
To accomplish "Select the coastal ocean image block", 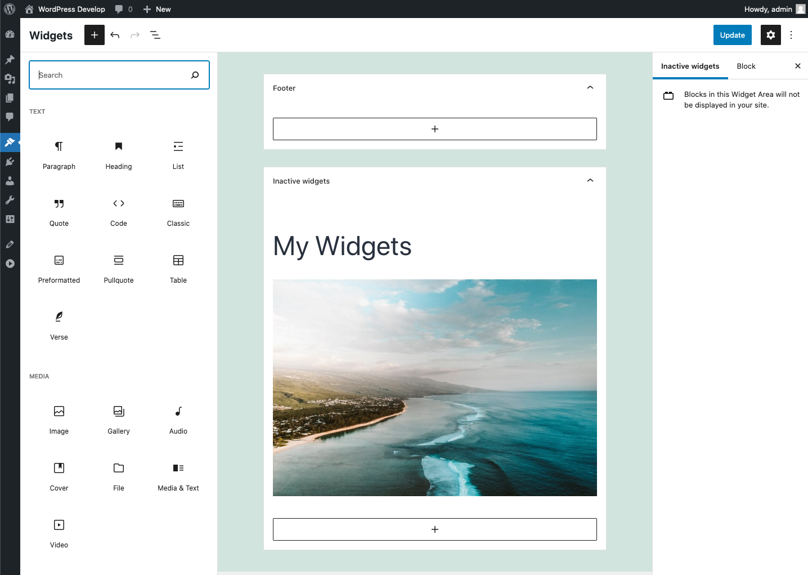I will [435, 387].
